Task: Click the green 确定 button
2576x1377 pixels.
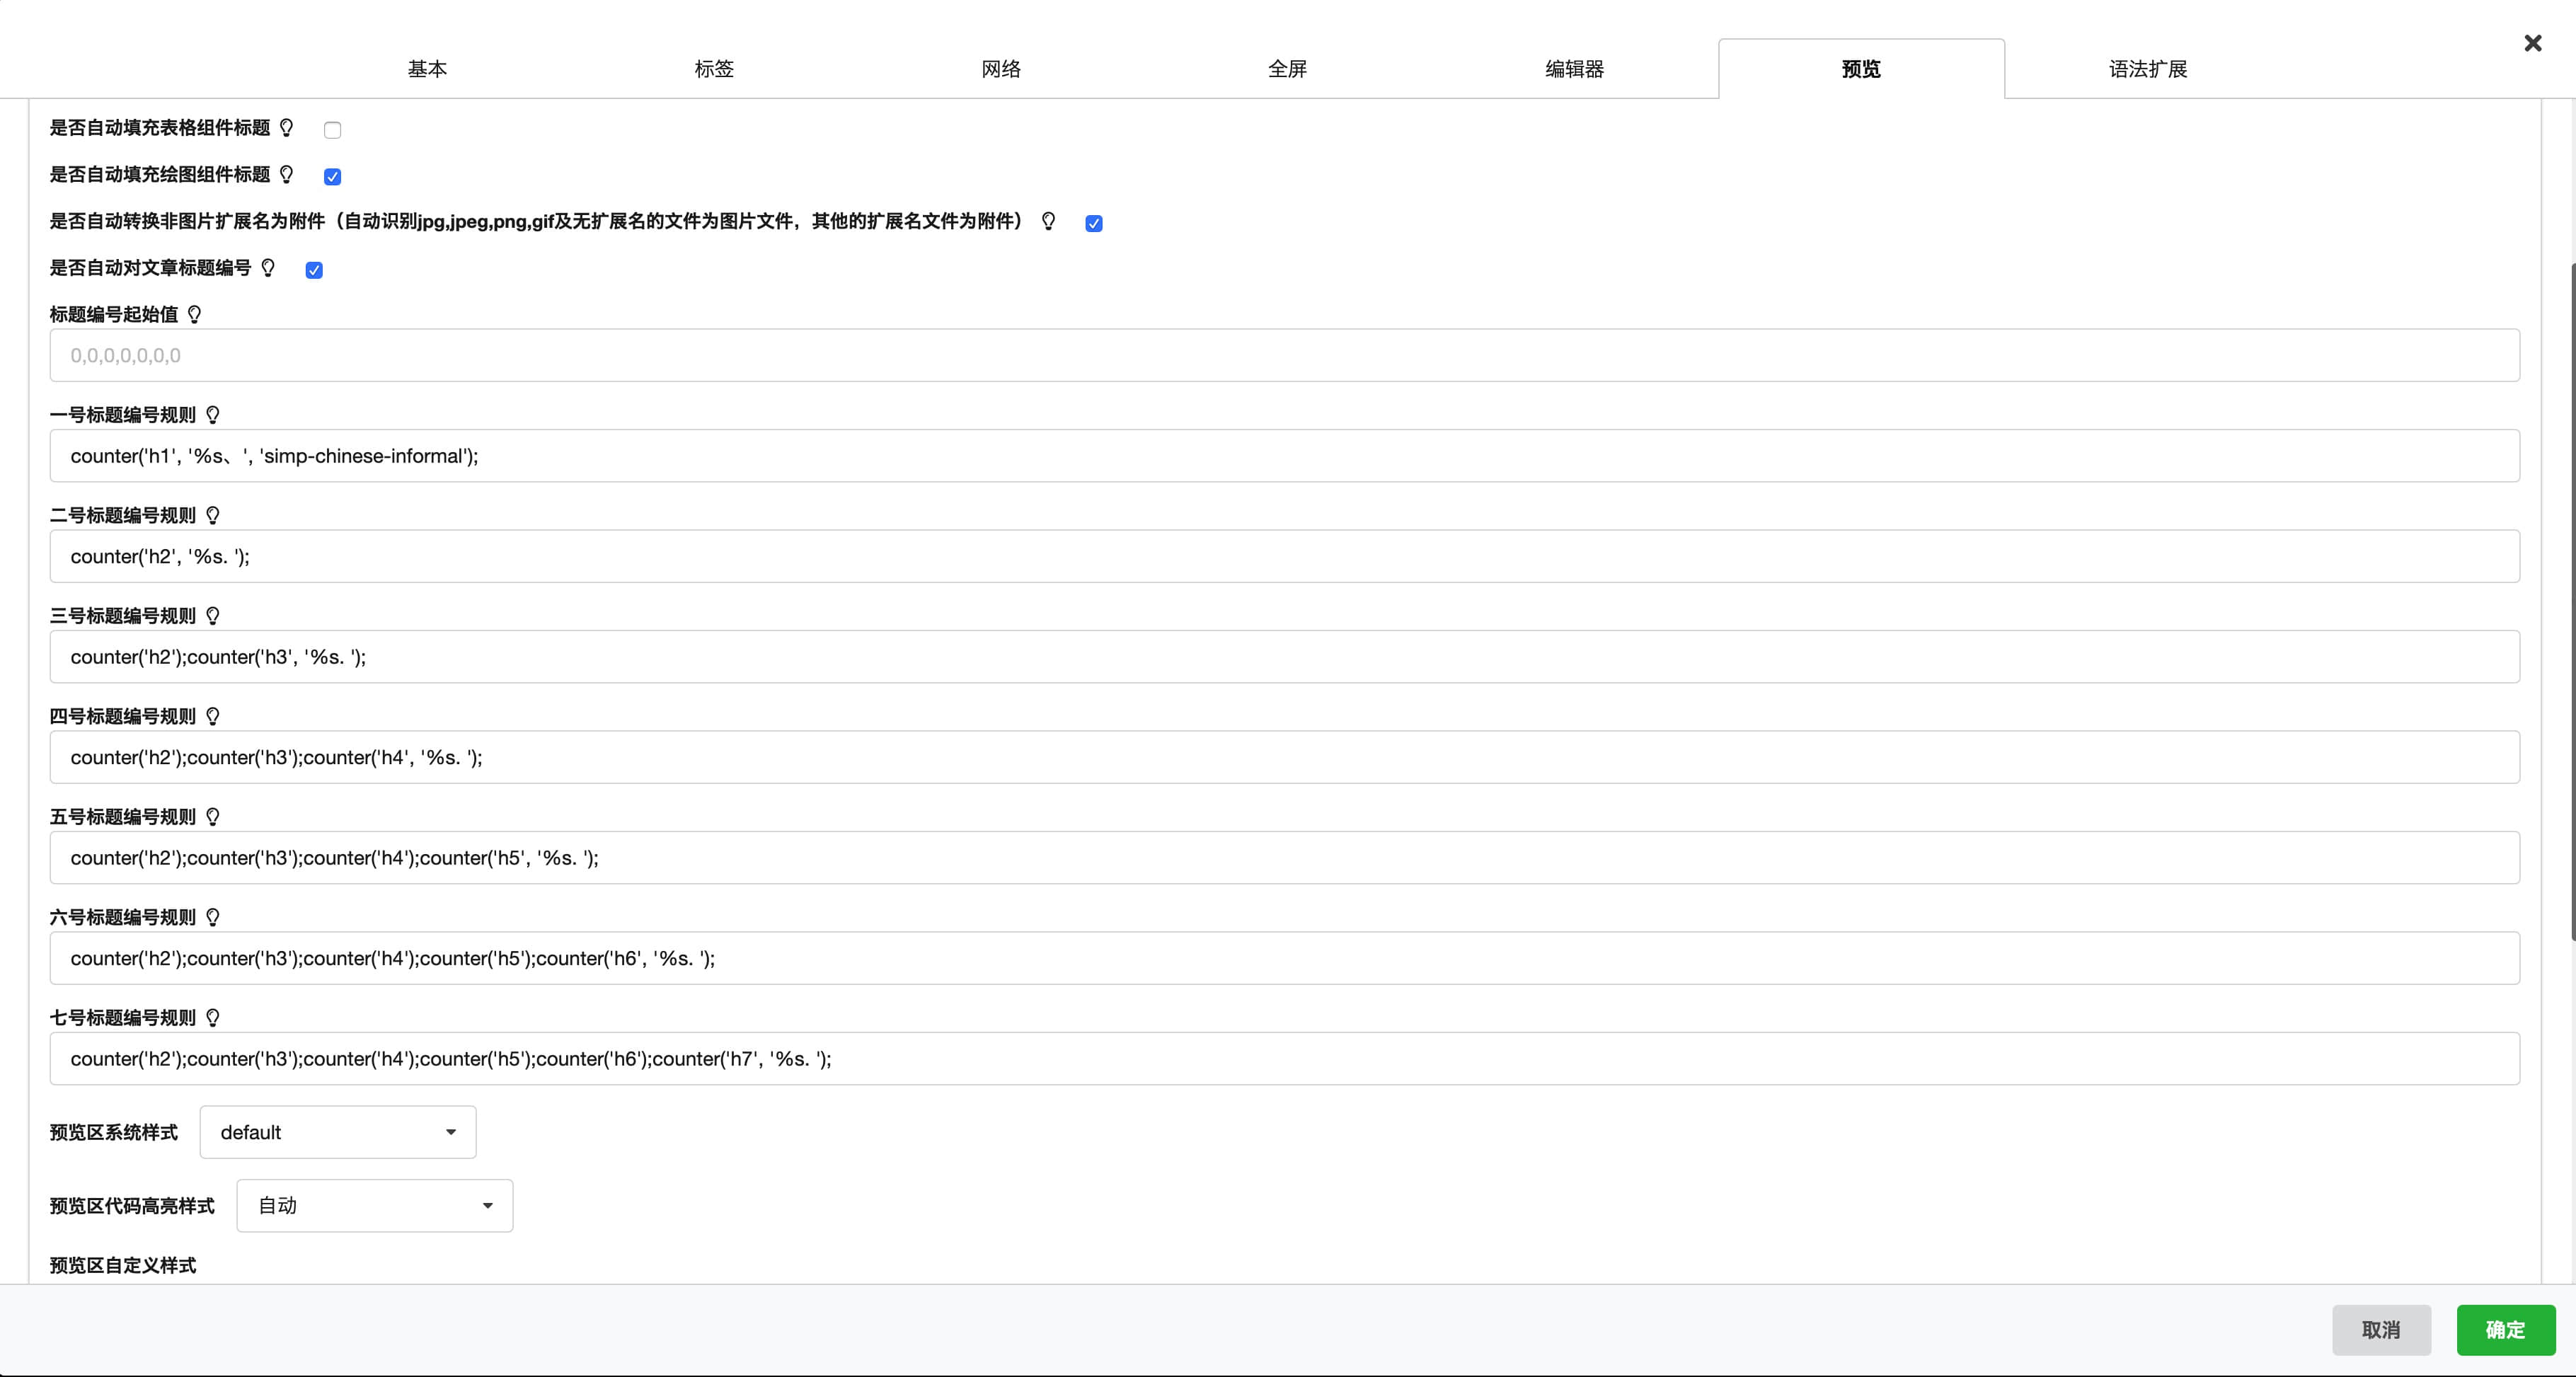Action: coord(2505,1330)
